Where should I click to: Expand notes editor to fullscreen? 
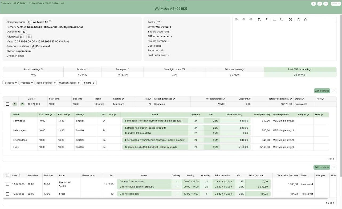coord(290,20)
